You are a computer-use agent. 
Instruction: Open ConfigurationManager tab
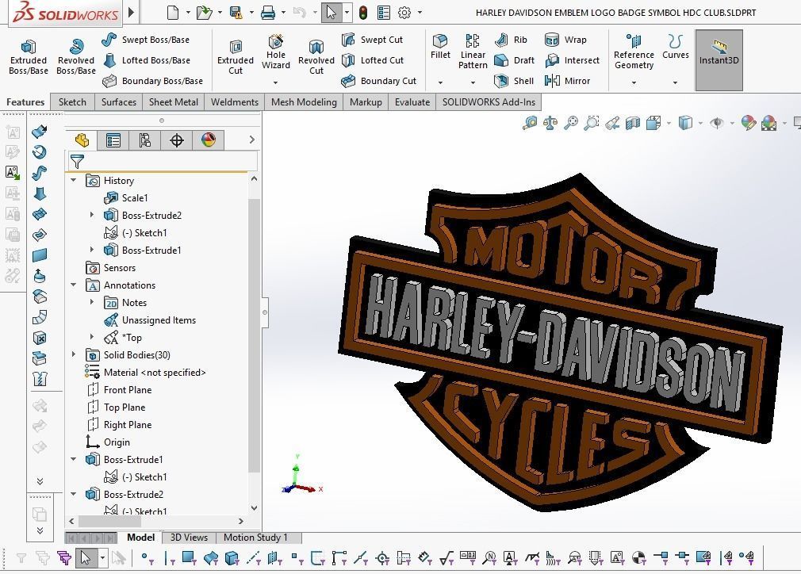[144, 140]
